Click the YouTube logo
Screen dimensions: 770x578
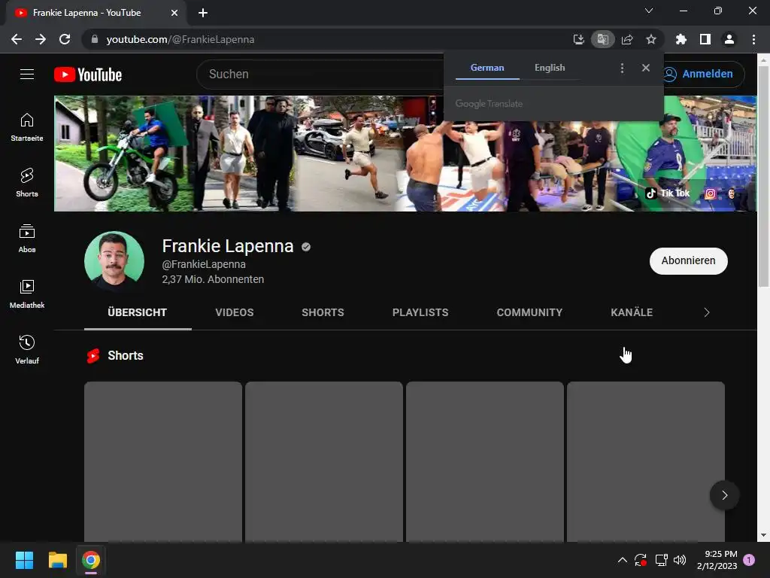pos(88,75)
